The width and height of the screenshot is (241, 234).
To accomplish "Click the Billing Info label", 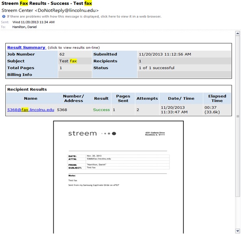I will coord(20,75).
